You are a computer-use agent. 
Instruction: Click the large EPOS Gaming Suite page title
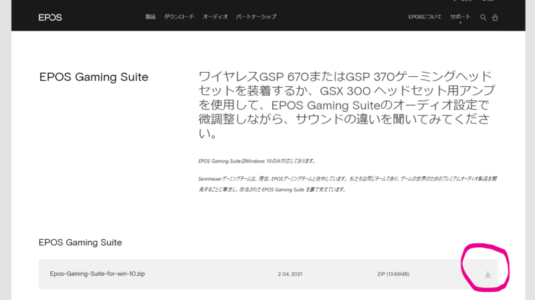(x=94, y=77)
